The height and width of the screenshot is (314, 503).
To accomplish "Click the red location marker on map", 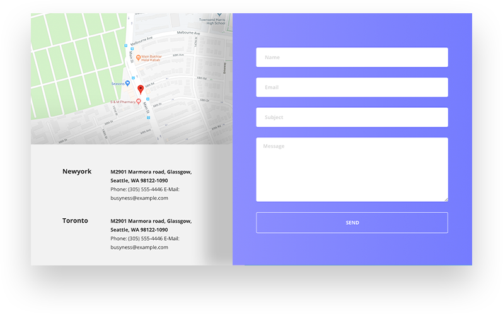I will click(141, 89).
